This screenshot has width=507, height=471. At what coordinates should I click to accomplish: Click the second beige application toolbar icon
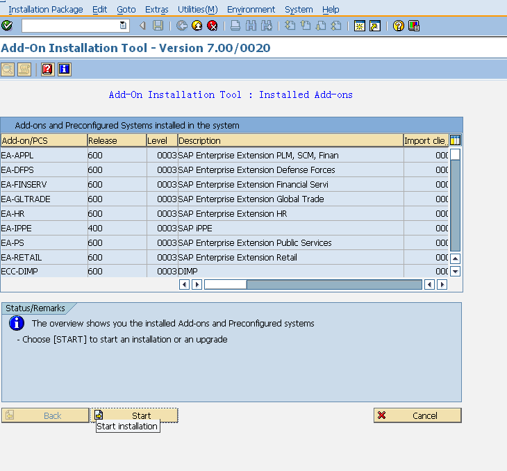pyautogui.click(x=24, y=69)
